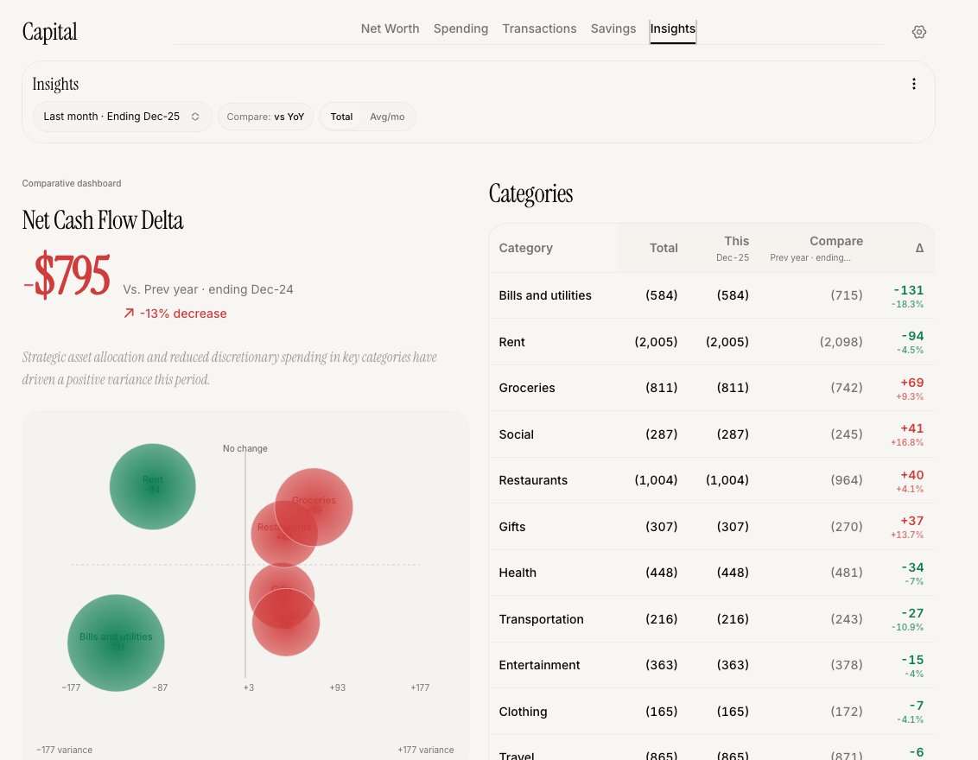Open the Spending tab
This screenshot has width=978, height=760.
[461, 28]
